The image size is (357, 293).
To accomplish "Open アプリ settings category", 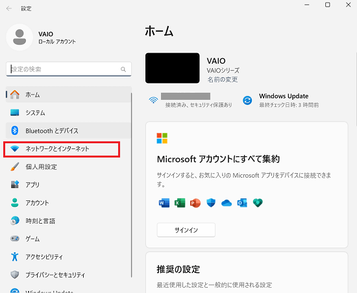I will [x=69, y=185].
